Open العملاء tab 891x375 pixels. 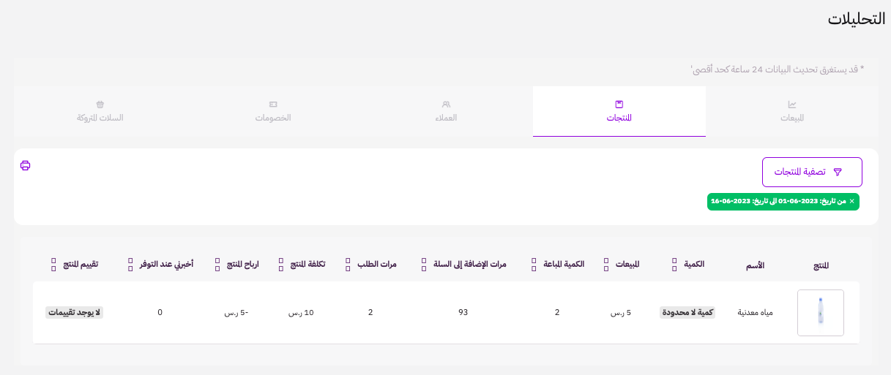coord(447,111)
